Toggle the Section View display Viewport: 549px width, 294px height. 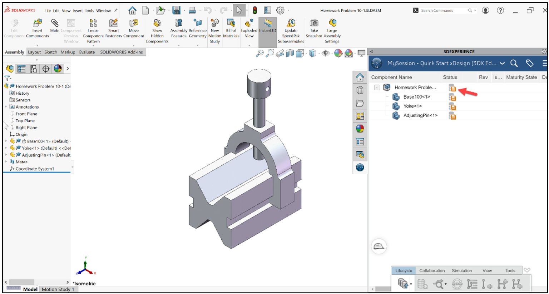coord(290,53)
